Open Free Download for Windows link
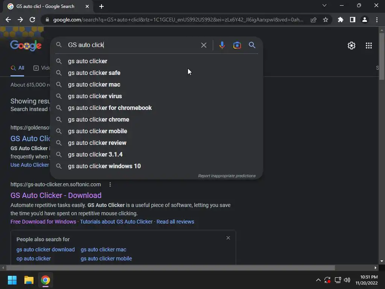385x289 pixels. 43,222
